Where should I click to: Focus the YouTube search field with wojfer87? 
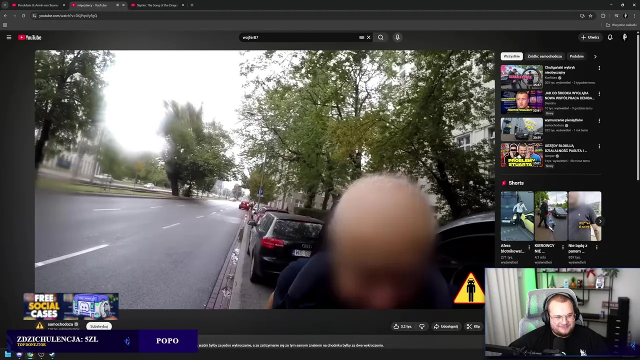[x=299, y=37]
